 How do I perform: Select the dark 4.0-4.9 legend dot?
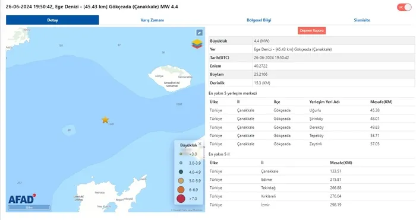click(181, 172)
